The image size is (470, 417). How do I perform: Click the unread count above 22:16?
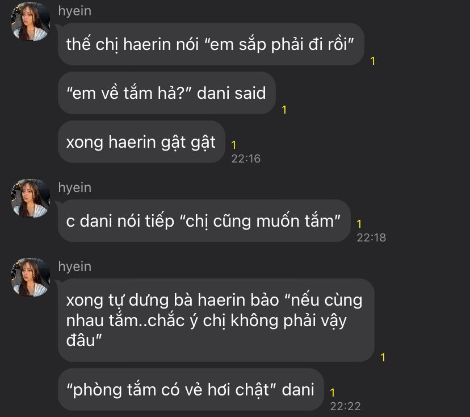point(234,145)
